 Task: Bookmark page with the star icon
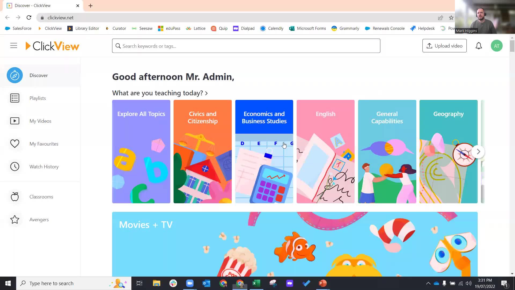pos(451,18)
